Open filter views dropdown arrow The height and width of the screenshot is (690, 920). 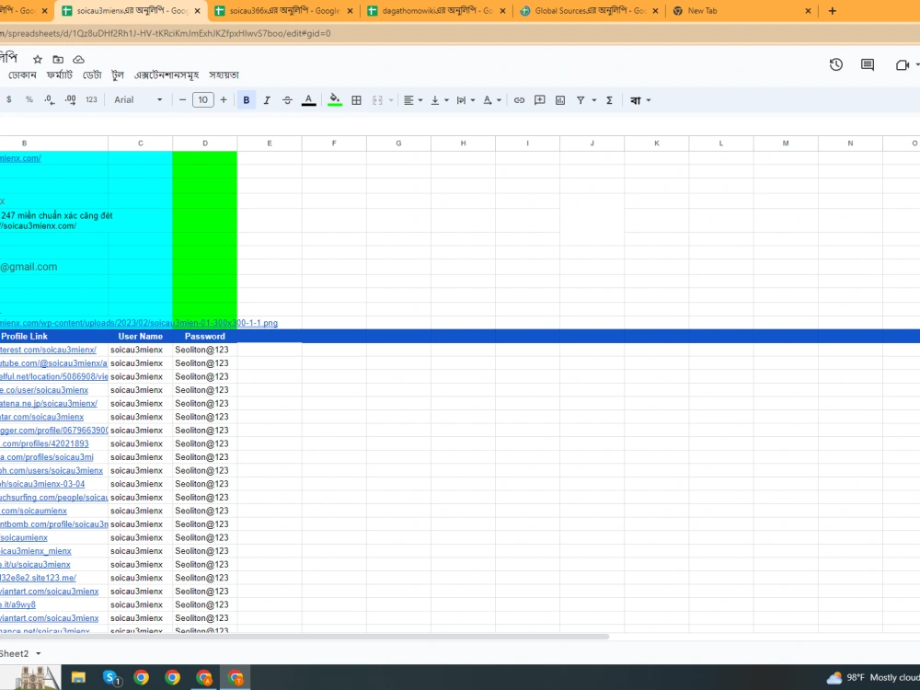click(x=594, y=100)
